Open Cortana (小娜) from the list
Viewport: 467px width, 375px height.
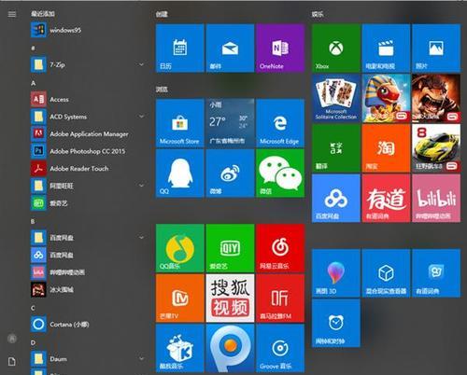[x=87, y=325]
